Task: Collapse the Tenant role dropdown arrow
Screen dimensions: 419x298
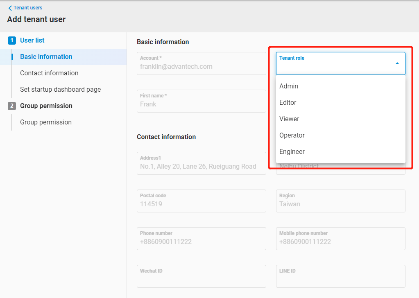Action: coord(397,63)
